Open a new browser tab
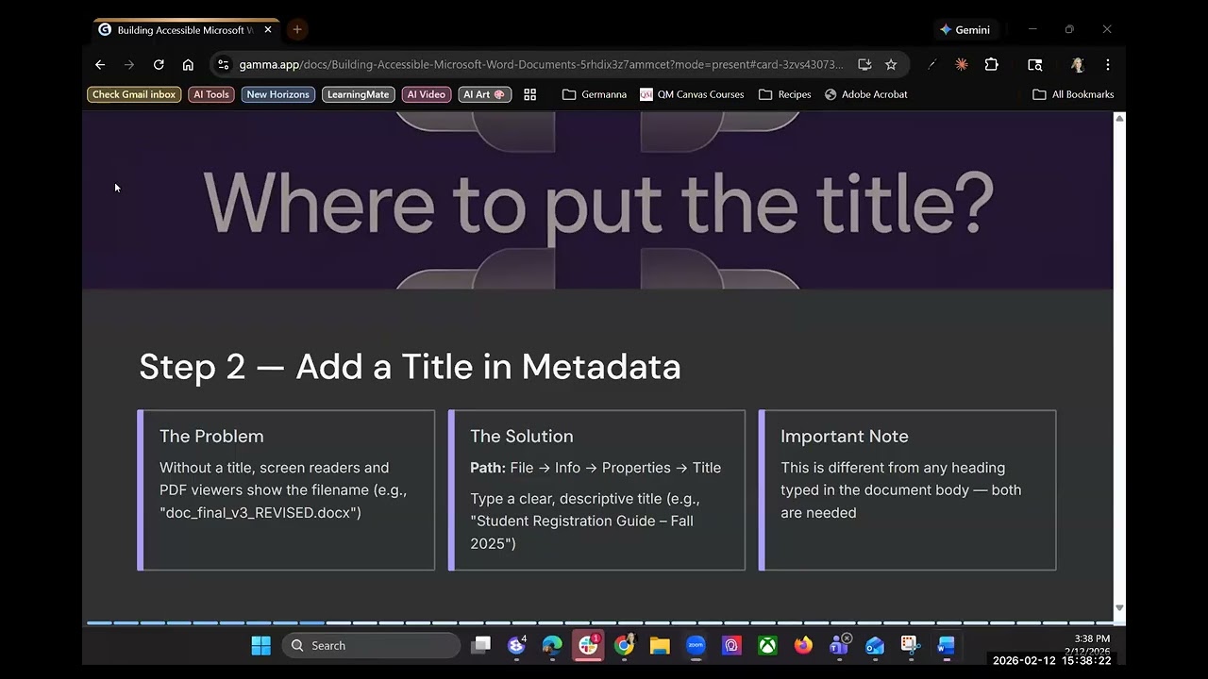Image resolution: width=1208 pixels, height=679 pixels. pos(297,30)
